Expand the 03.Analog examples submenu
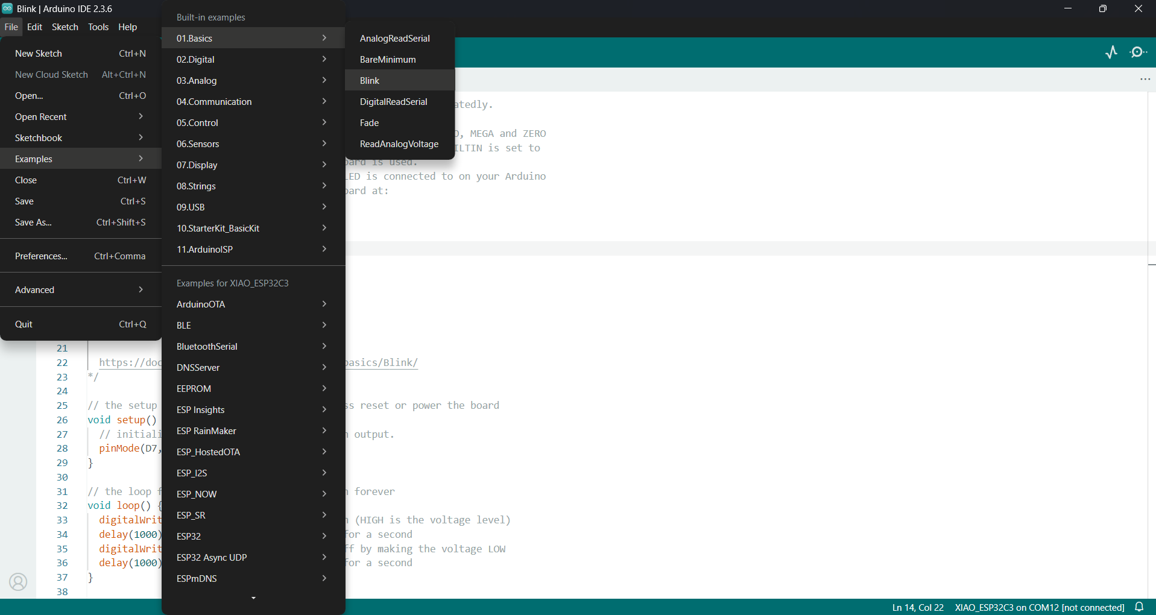The width and height of the screenshot is (1156, 615). tap(253, 81)
